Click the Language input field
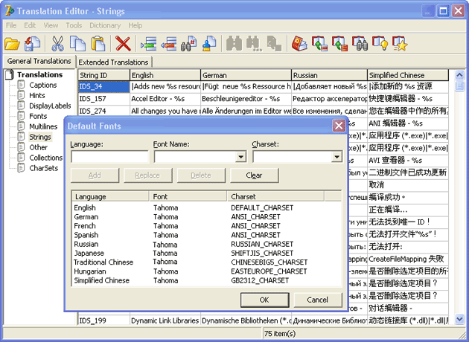This screenshot has height=342, width=469. click(x=109, y=157)
